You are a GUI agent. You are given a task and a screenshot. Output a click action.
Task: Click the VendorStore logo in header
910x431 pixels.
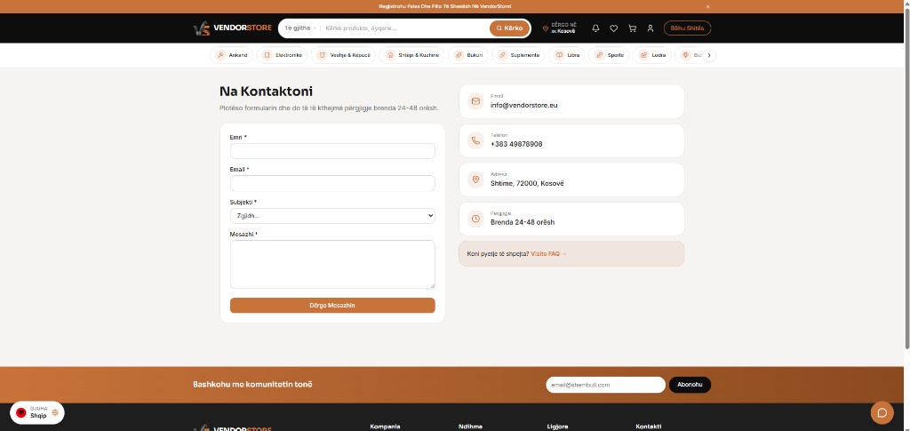tap(232, 28)
